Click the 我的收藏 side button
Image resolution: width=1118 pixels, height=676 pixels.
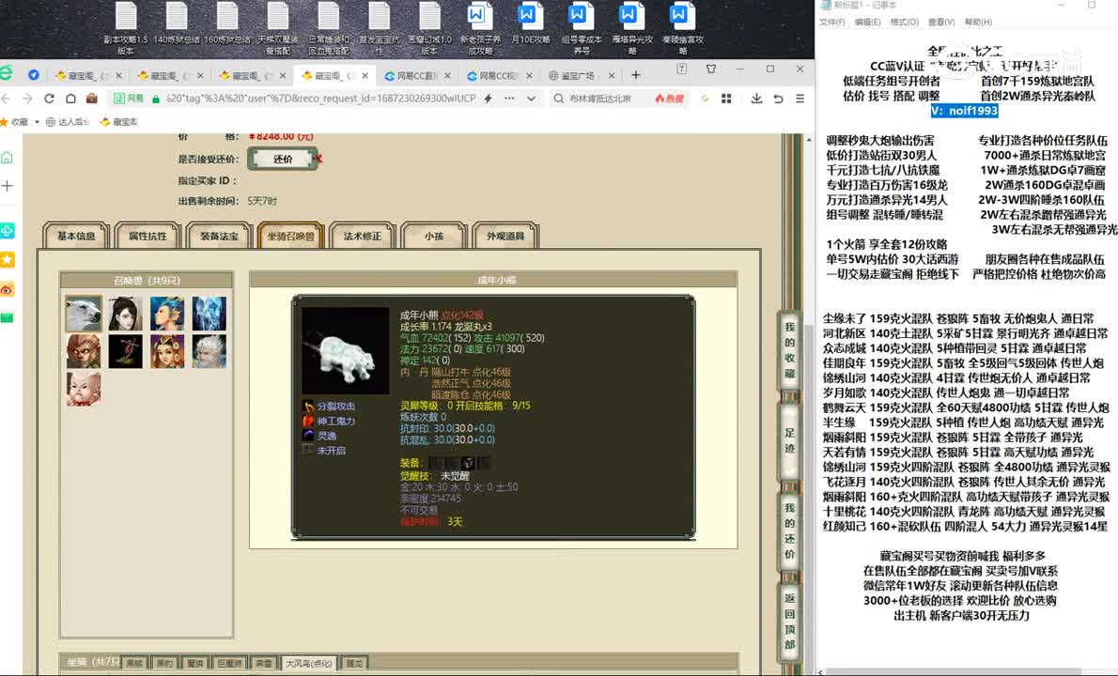789,350
